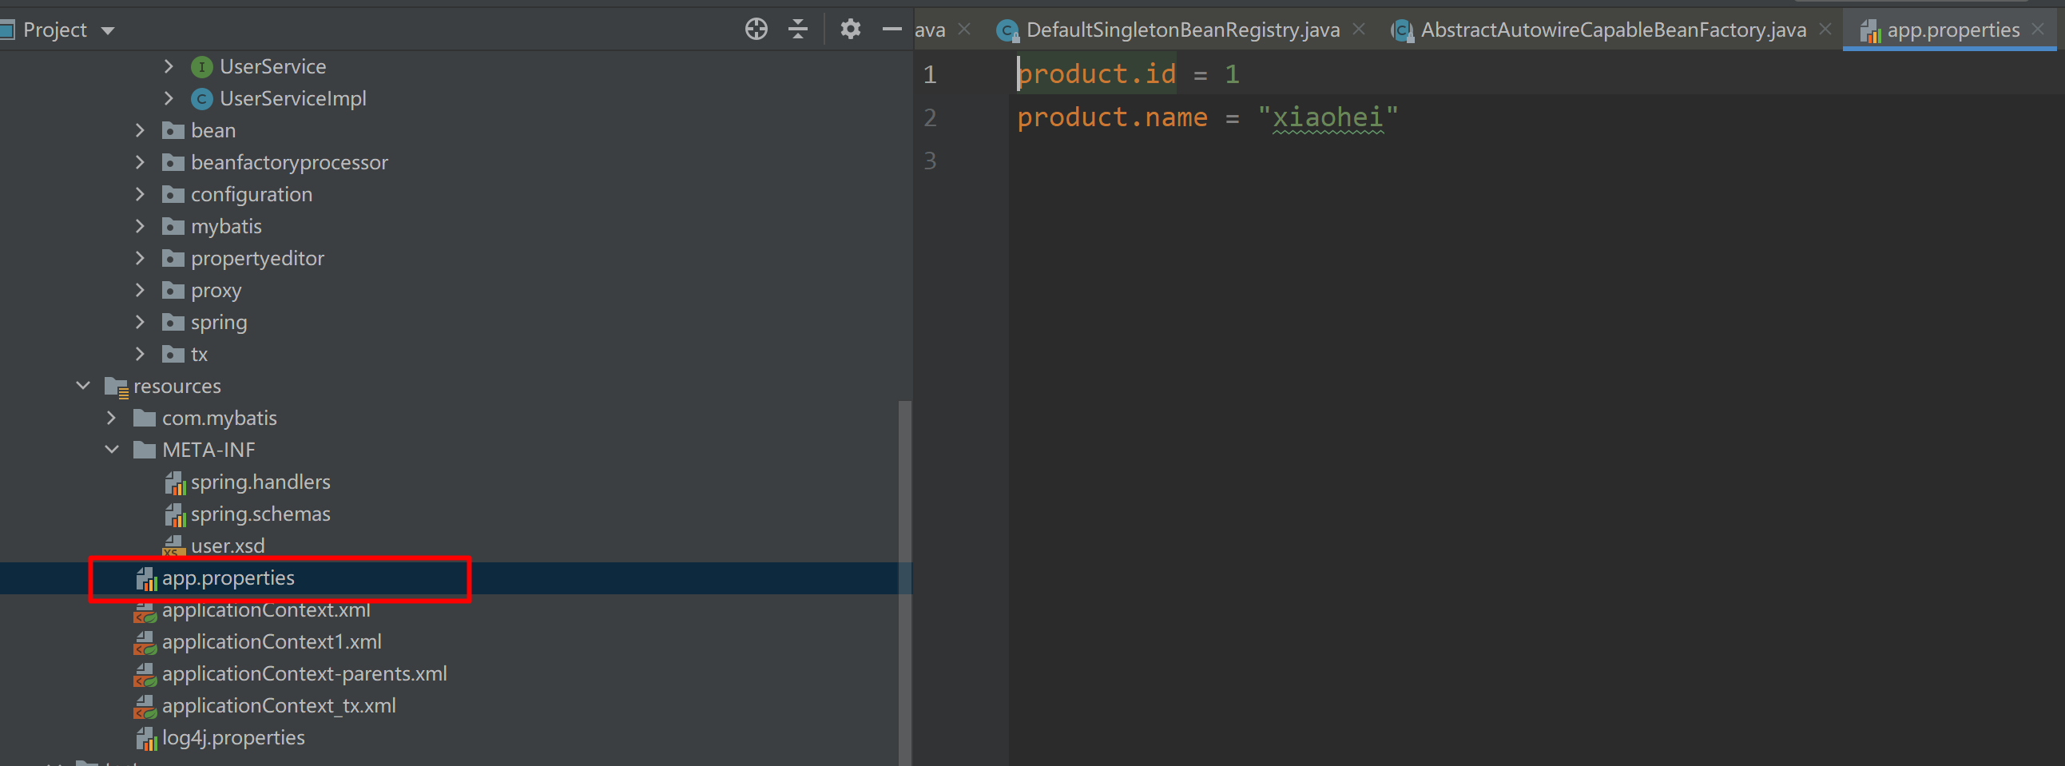Switch to AbstractAutowireCapableBeanFactory.java tab
The width and height of the screenshot is (2065, 766).
(x=1613, y=30)
